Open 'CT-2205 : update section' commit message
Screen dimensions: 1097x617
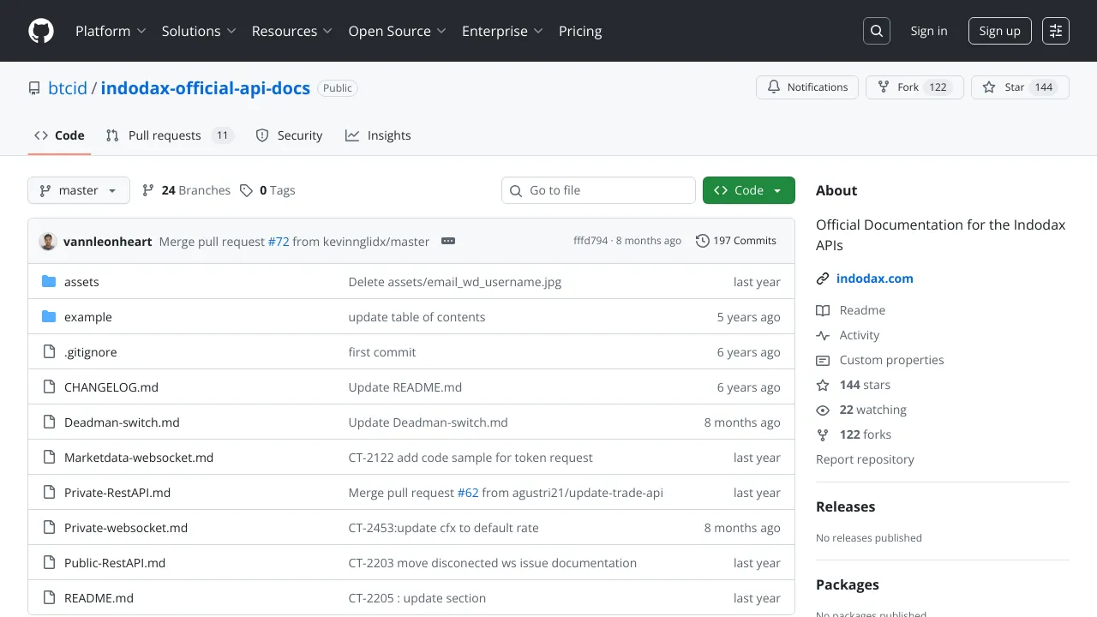click(417, 598)
